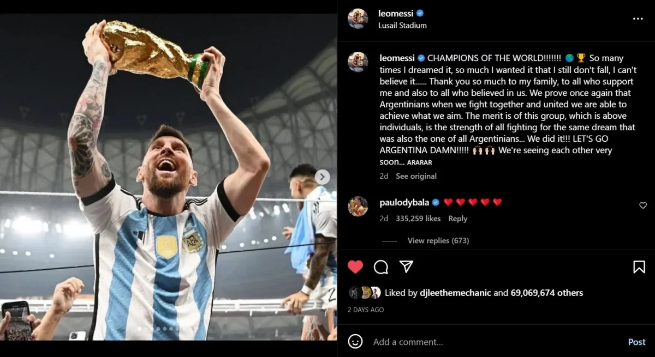
Task: Open the 69,069,674 others likes list
Action: pyautogui.click(x=546, y=293)
